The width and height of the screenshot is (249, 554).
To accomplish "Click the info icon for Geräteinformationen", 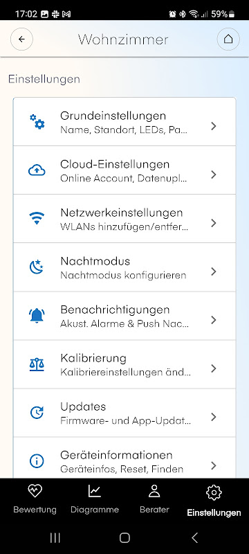I will (37, 461).
